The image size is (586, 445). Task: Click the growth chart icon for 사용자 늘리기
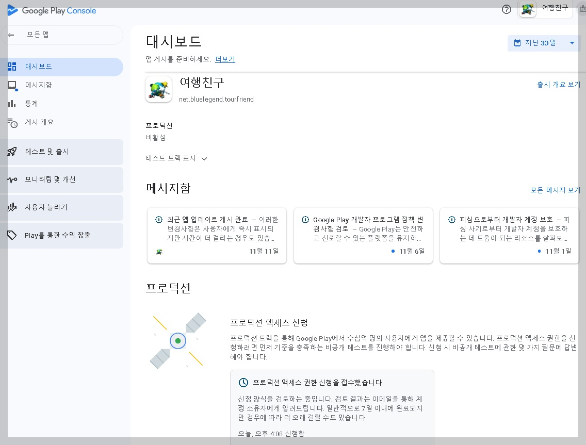(x=12, y=207)
